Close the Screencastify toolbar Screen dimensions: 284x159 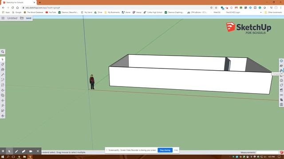pos(38,151)
